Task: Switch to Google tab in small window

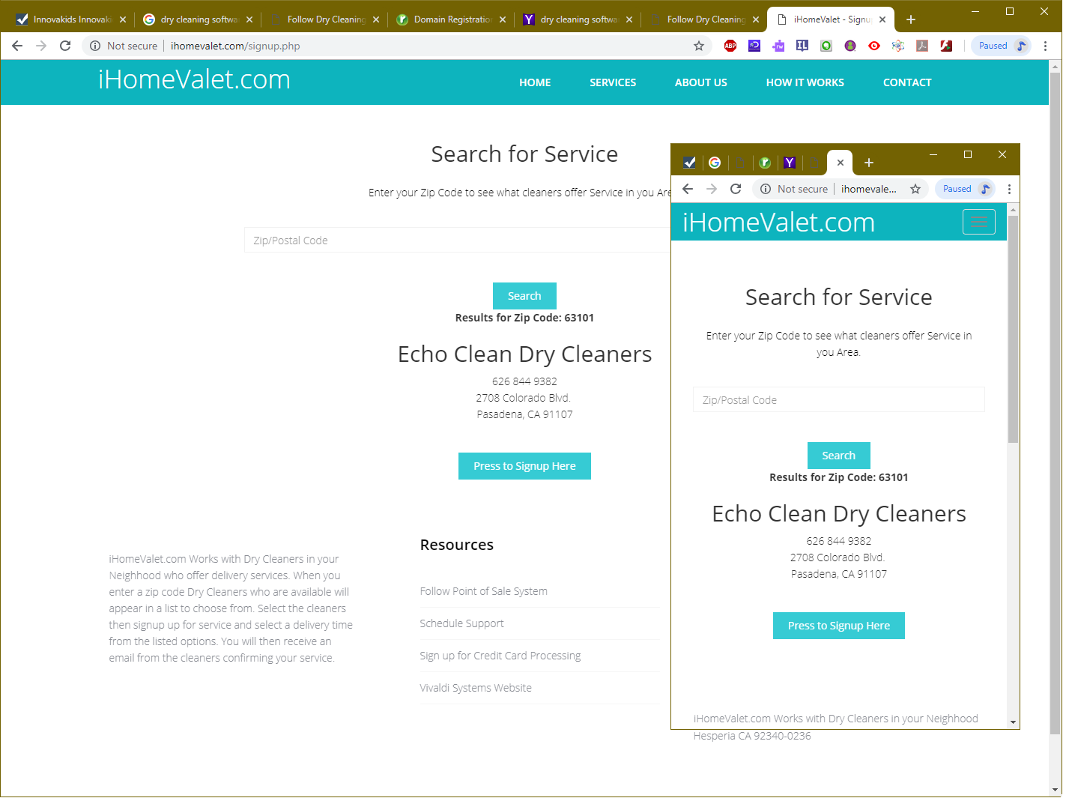Action: (x=715, y=163)
